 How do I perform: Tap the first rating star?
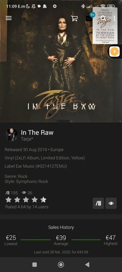click(8, 200)
